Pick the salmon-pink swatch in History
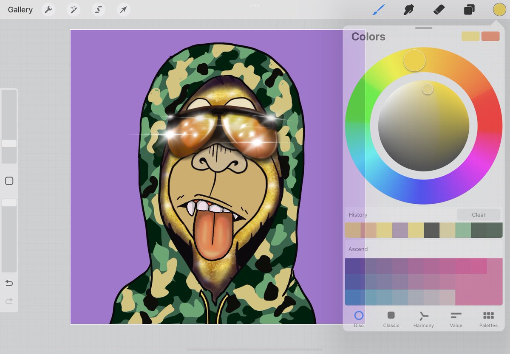This screenshot has width=510, height=354. tap(368, 230)
